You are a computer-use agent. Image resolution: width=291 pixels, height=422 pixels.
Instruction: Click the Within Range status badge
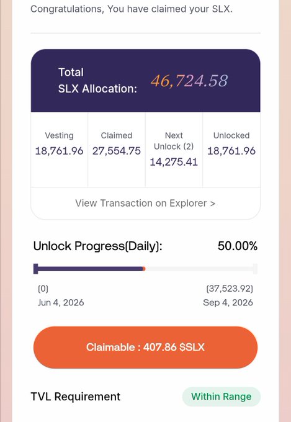[x=222, y=397]
